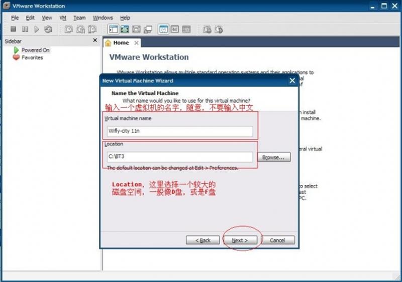Screen dimensions: 402x282
Task: Open the Windows menu
Action: 103,18
